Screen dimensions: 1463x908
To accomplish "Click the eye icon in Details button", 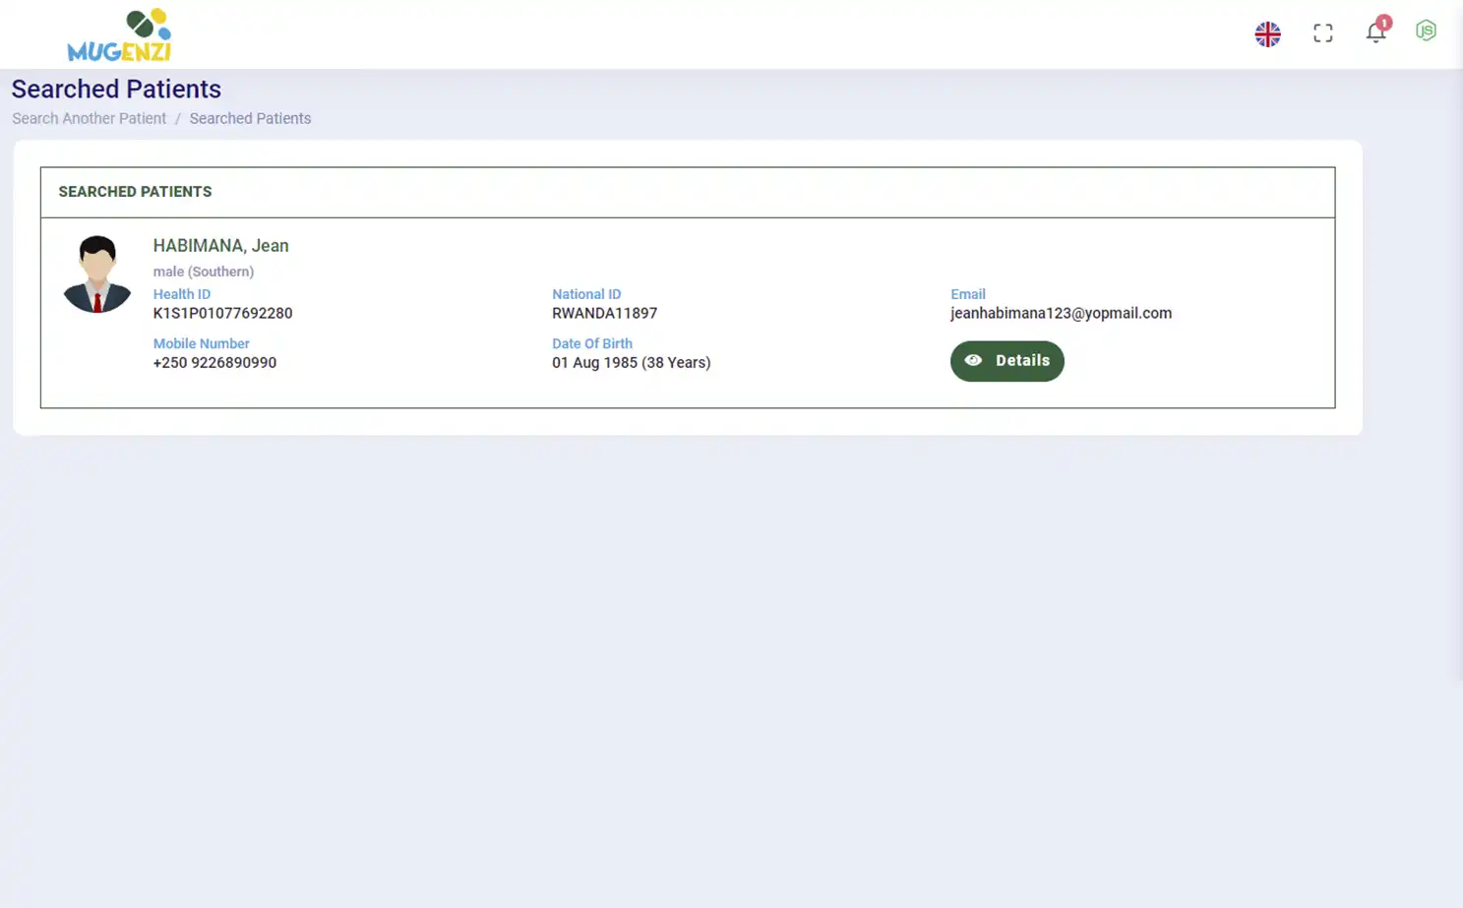I will pos(973,361).
